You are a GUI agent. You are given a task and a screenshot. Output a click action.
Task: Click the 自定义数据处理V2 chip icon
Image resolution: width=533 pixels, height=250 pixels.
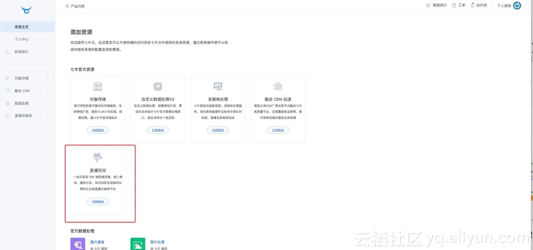[x=158, y=86]
